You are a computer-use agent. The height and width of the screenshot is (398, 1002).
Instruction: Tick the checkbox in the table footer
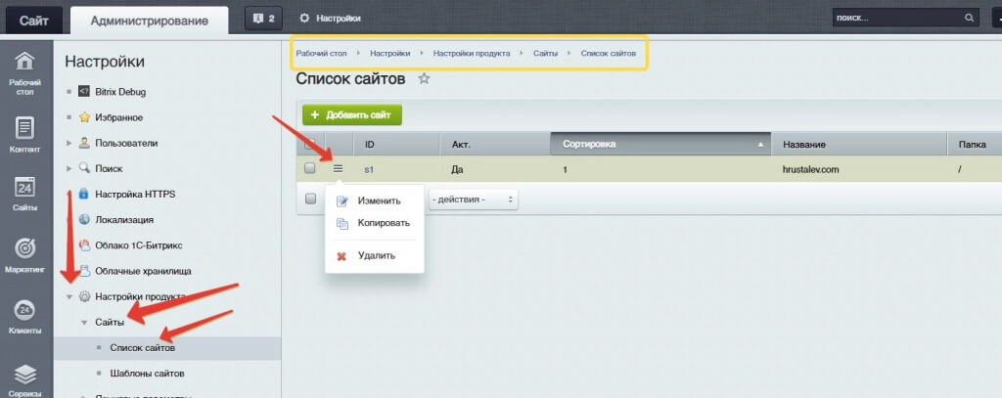click(x=310, y=199)
